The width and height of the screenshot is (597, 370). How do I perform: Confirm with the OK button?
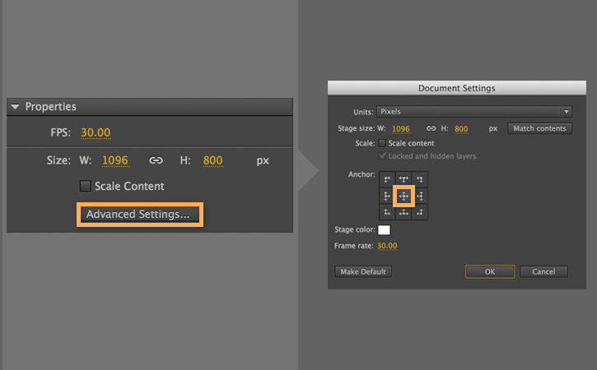pyautogui.click(x=490, y=271)
